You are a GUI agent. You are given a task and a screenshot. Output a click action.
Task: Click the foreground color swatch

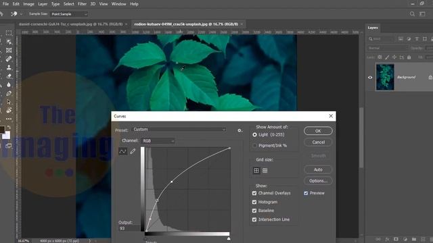point(2,129)
